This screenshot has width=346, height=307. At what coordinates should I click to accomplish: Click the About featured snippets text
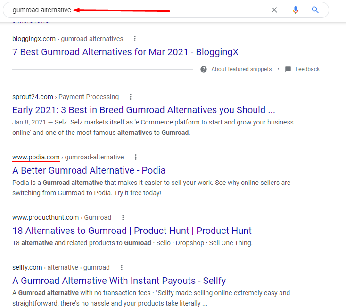[x=241, y=69]
